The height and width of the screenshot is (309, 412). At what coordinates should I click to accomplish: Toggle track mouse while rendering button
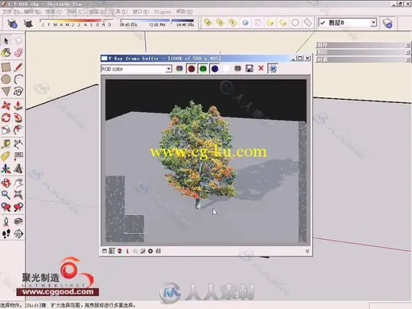pos(273,68)
